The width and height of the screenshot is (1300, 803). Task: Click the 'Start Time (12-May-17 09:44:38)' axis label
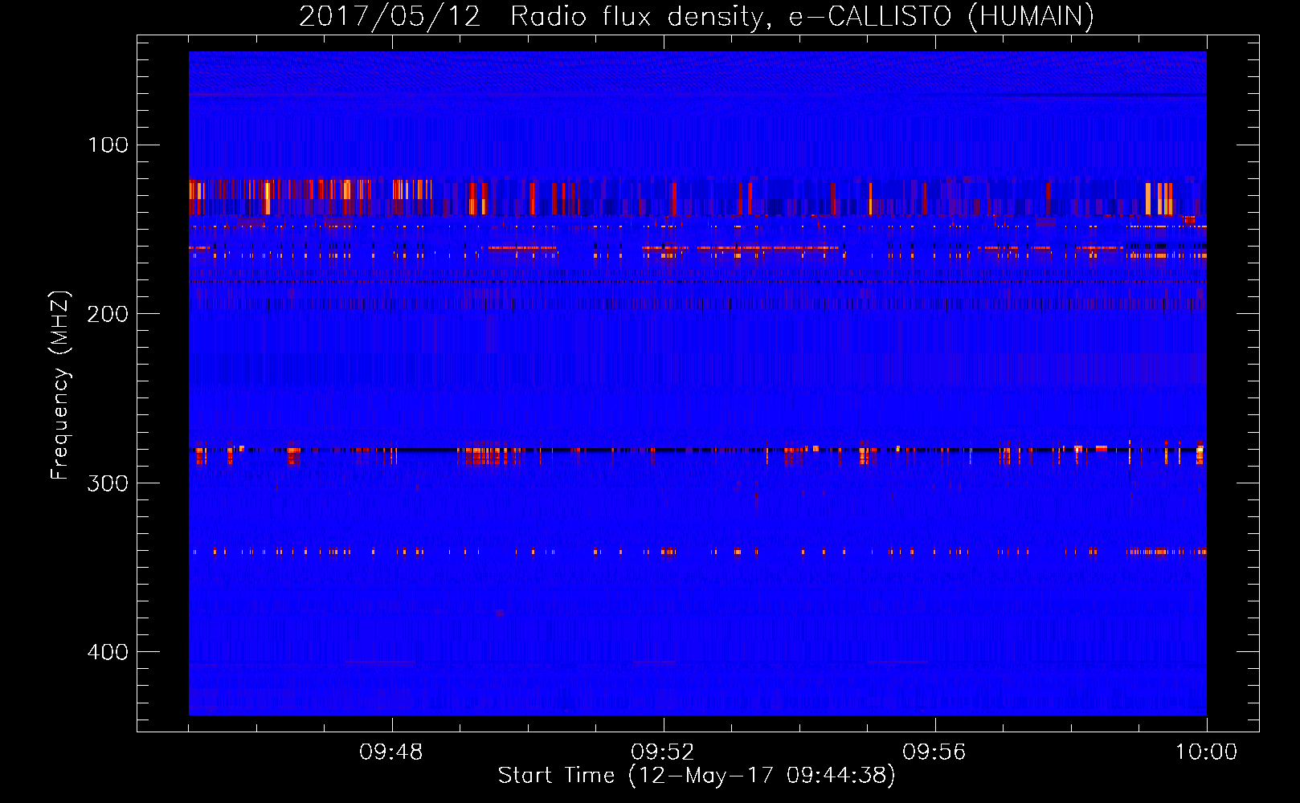697,775
